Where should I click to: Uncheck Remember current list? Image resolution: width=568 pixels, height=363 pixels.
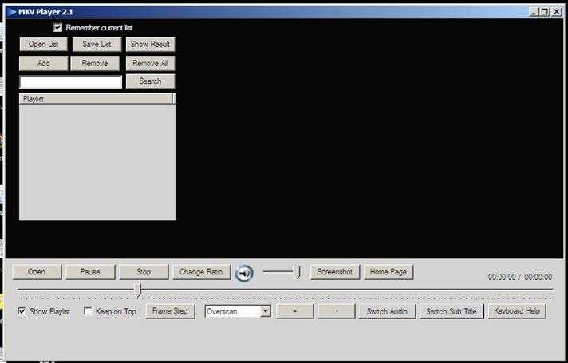point(57,28)
